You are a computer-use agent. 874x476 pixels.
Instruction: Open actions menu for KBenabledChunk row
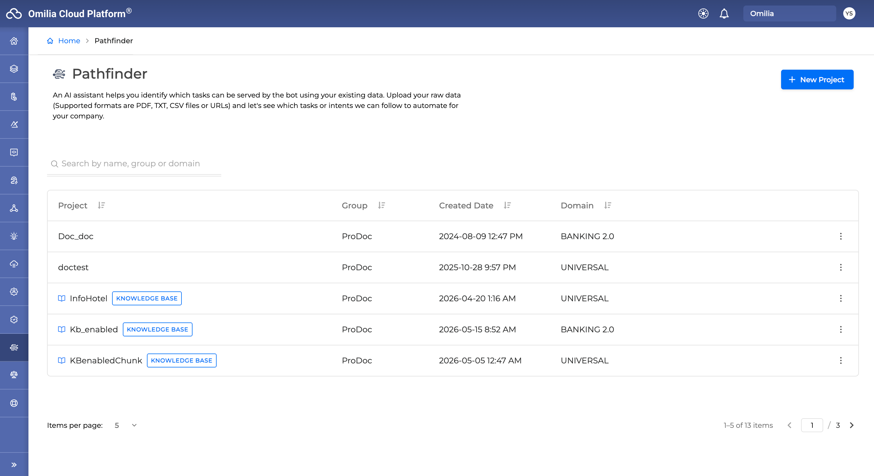coord(841,361)
